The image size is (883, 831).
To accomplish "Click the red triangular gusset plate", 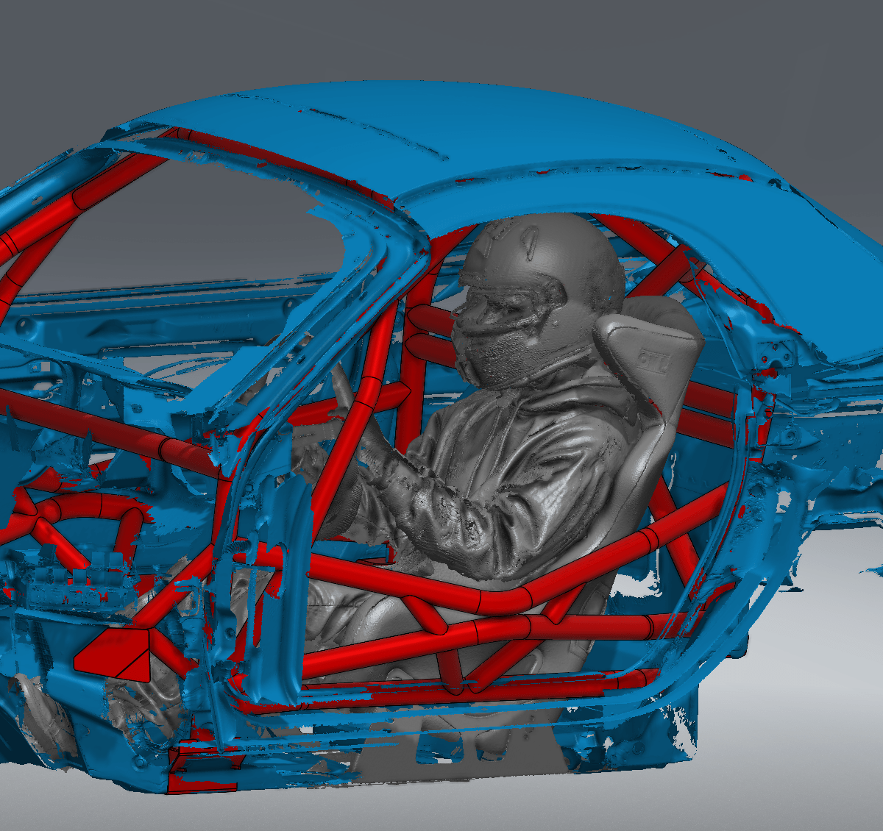I will tap(114, 653).
